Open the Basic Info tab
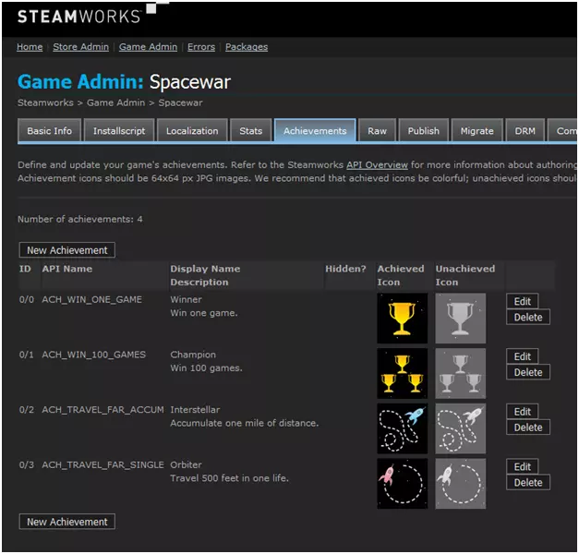579x554 pixels. [49, 131]
